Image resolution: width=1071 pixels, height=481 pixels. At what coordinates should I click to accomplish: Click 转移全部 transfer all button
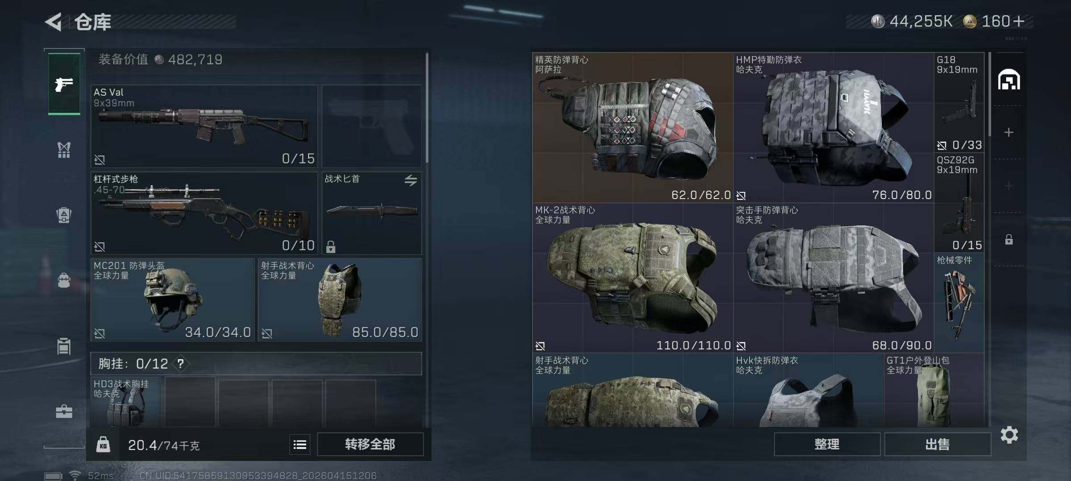[x=370, y=444]
